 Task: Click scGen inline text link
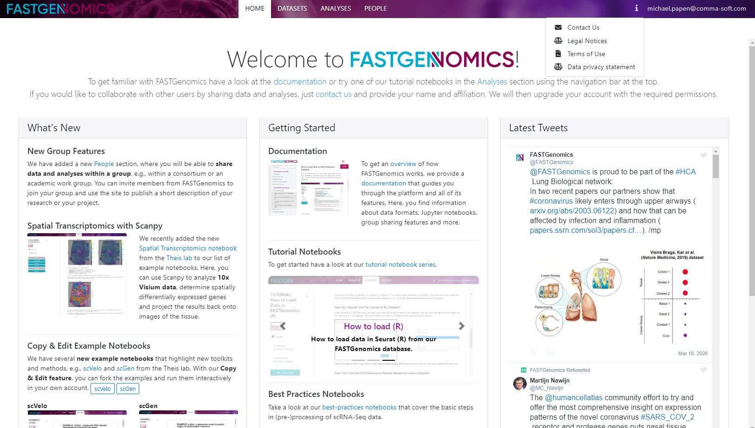point(125,368)
